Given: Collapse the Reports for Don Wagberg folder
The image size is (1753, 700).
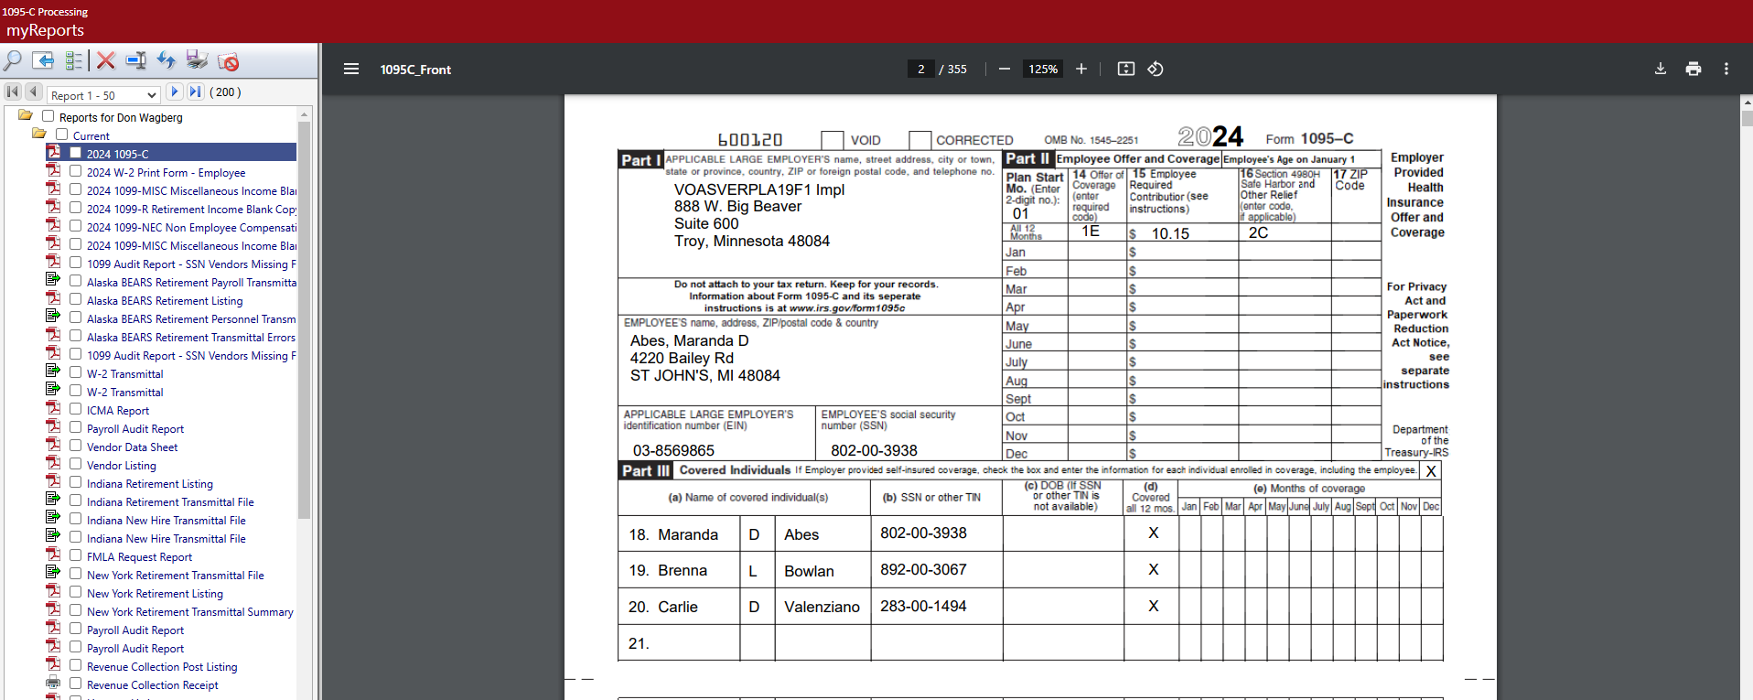Looking at the screenshot, I should click(x=25, y=116).
